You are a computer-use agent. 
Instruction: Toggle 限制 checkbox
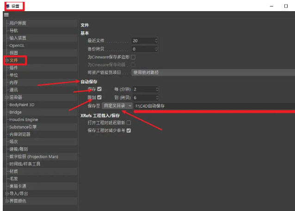pyautogui.click(x=99, y=97)
